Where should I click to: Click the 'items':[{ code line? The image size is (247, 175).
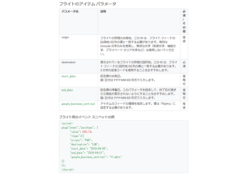coord(77,136)
